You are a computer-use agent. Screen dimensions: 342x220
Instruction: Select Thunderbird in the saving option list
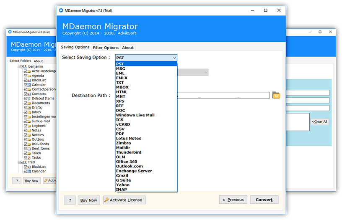(x=146, y=152)
